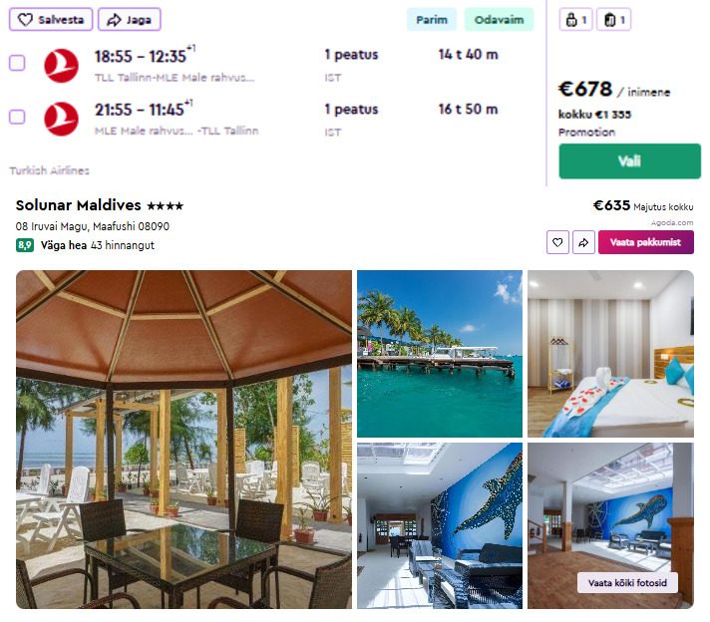Select the Odavaim tag

click(x=499, y=20)
